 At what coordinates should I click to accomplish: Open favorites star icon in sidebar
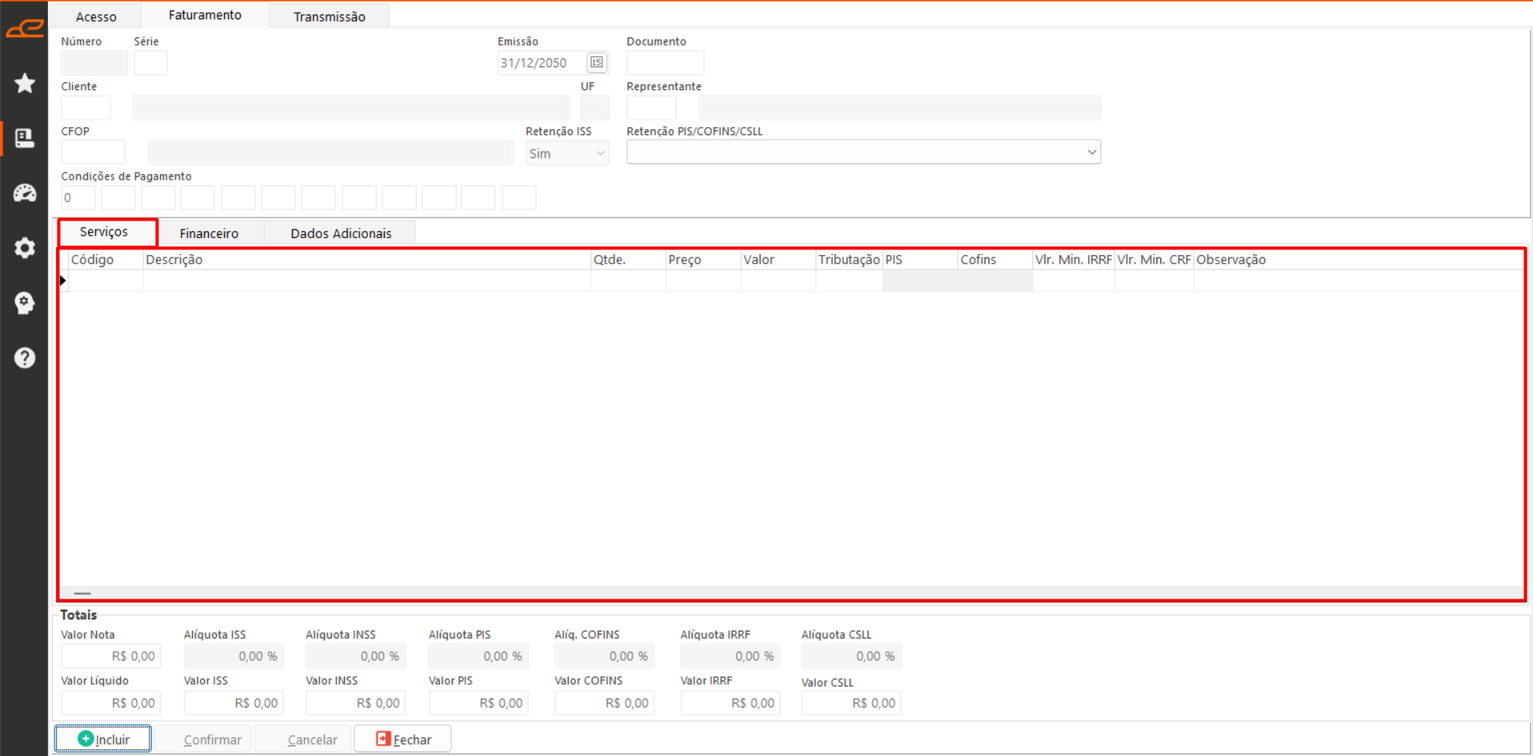pos(25,83)
